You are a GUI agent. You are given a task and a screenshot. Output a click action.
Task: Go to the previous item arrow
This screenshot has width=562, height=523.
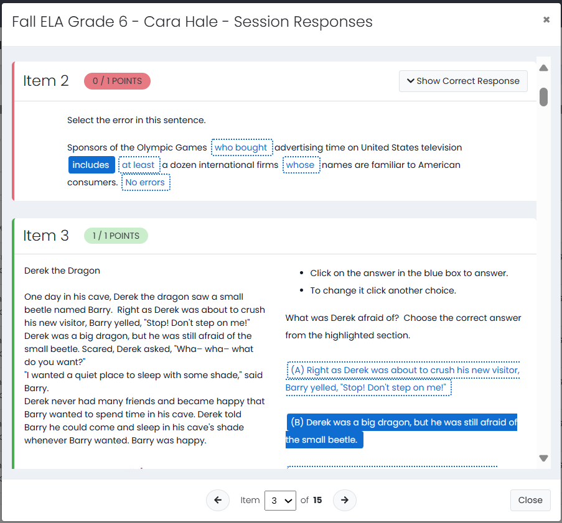tap(218, 500)
